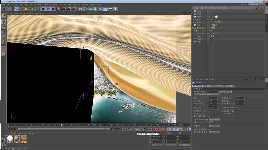Select the axis tool L icon
This screenshot has width=268, height=150.
click(x=3, y=48)
